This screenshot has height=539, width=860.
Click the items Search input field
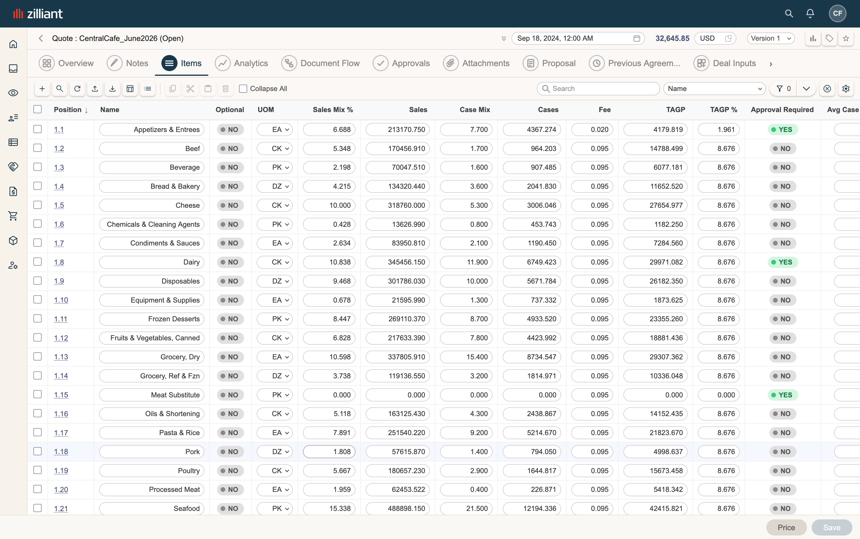point(598,88)
